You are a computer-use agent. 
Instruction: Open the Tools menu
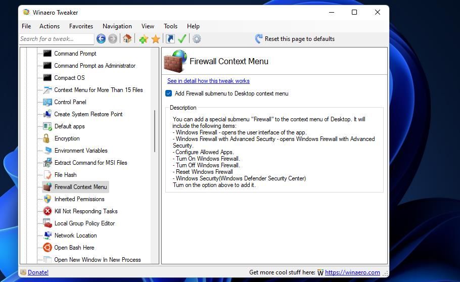click(x=170, y=26)
